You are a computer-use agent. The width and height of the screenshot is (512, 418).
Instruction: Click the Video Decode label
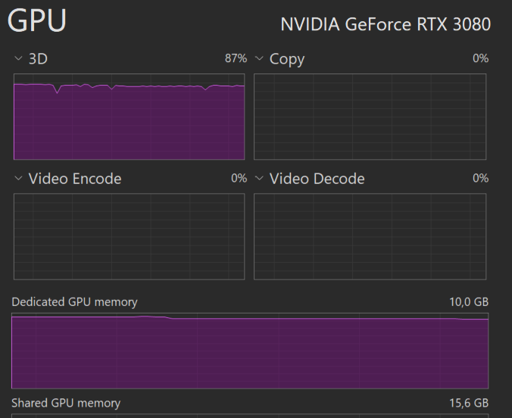point(317,179)
